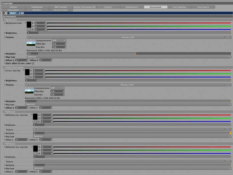Click the Reflection env. override color swatch
Viewport: 233px width, 175px height.
(x=35, y=117)
